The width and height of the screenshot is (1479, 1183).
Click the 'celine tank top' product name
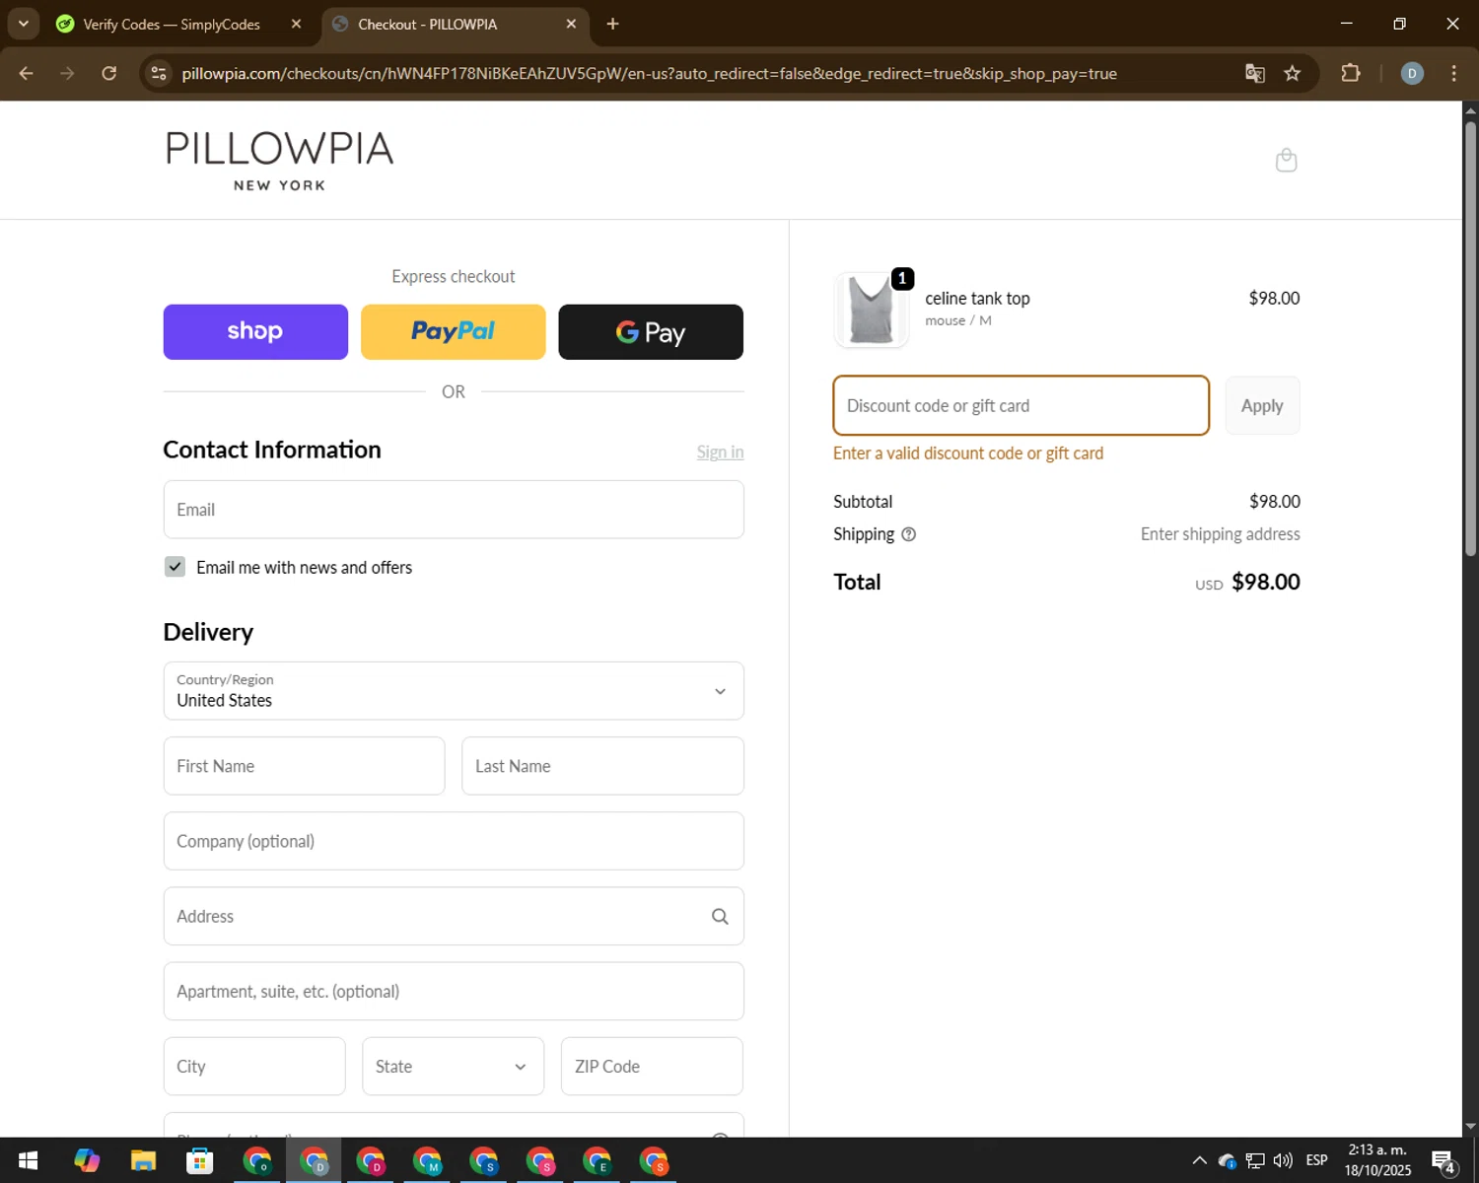[x=977, y=298]
